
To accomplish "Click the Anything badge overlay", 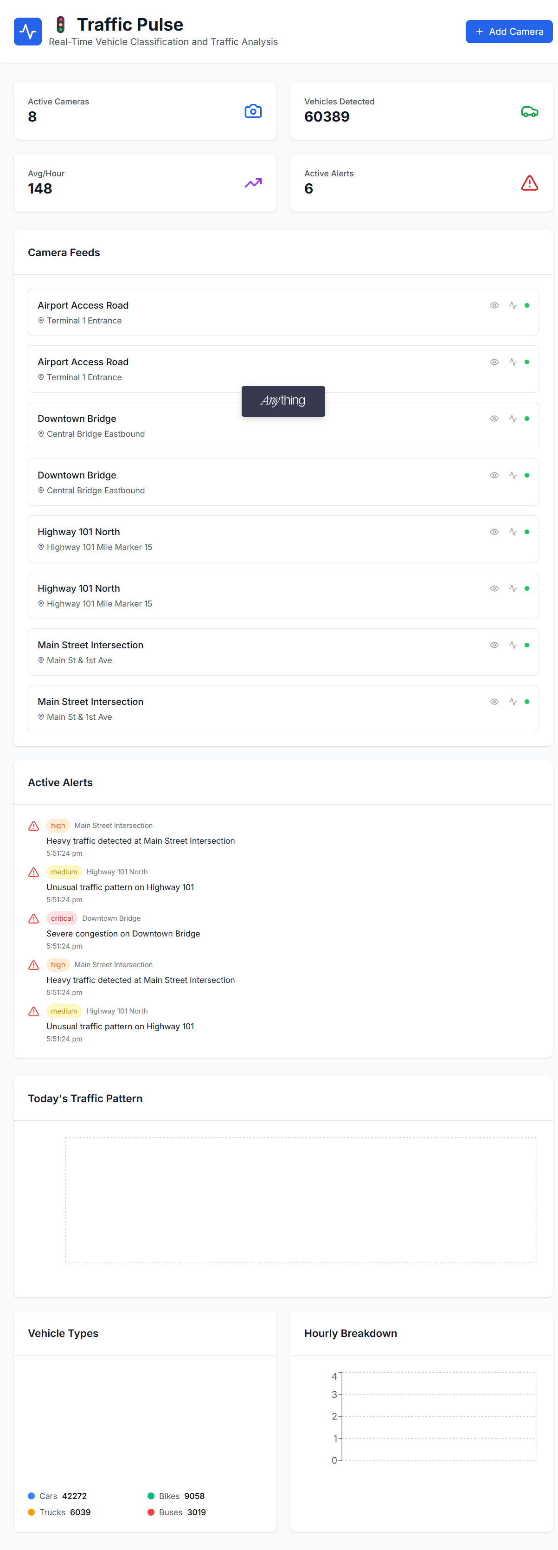I will pos(283,401).
